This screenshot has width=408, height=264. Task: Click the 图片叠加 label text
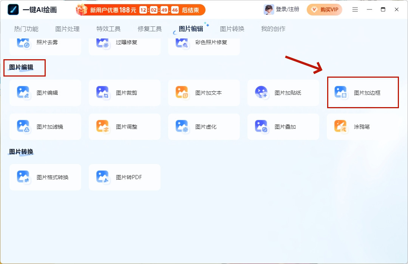click(285, 127)
